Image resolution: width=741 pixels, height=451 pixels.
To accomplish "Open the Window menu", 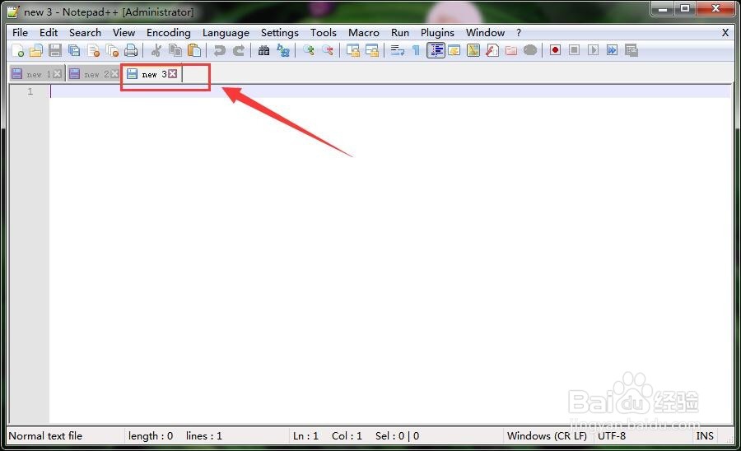I will tap(485, 33).
